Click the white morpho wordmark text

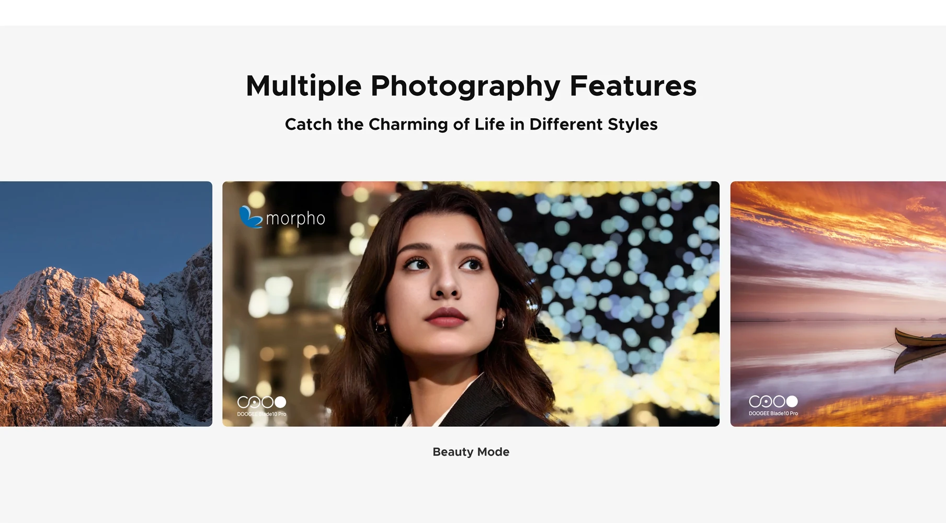[295, 219]
